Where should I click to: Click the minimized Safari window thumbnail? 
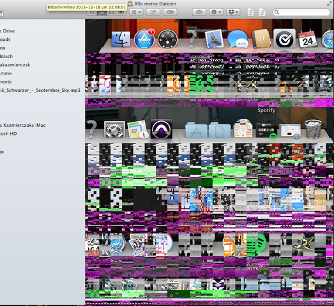[290, 131]
